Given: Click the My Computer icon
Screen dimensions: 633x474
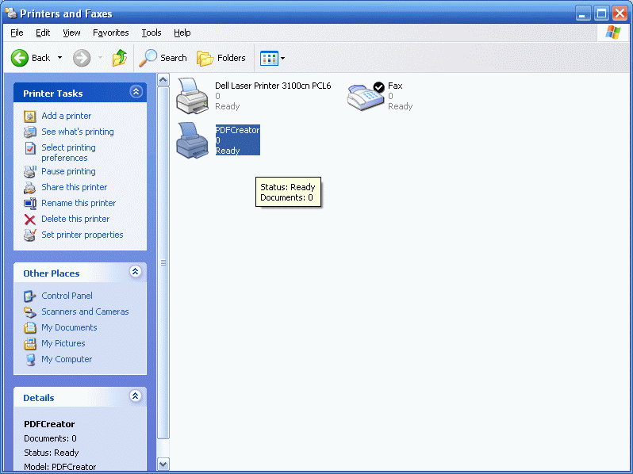Looking at the screenshot, I should point(30,359).
